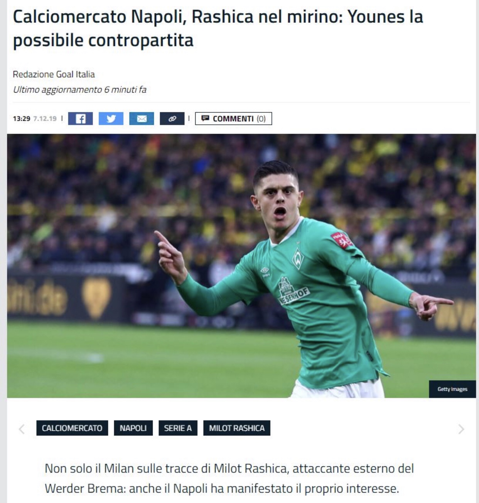This screenshot has height=503, width=479.
Task: Share the article on Facebook
Action: point(80,119)
